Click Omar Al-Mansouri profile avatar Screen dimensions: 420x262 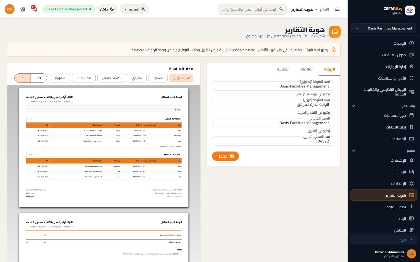(x=411, y=254)
